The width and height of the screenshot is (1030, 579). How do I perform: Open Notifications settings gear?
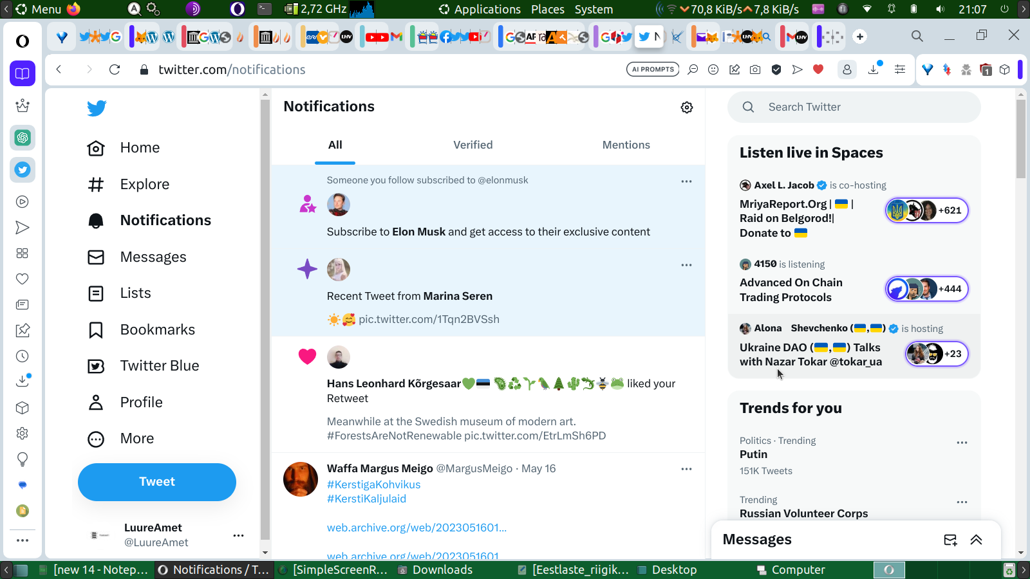coord(687,107)
